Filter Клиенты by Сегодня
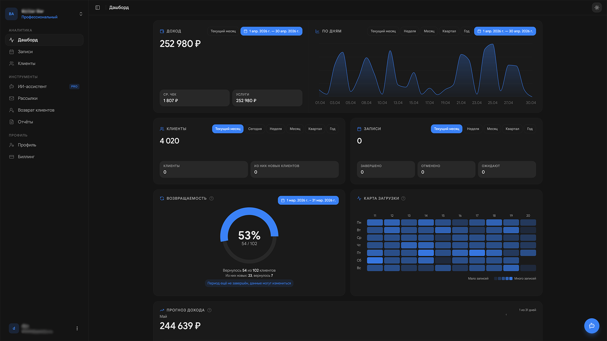The image size is (607, 341). 255,129
